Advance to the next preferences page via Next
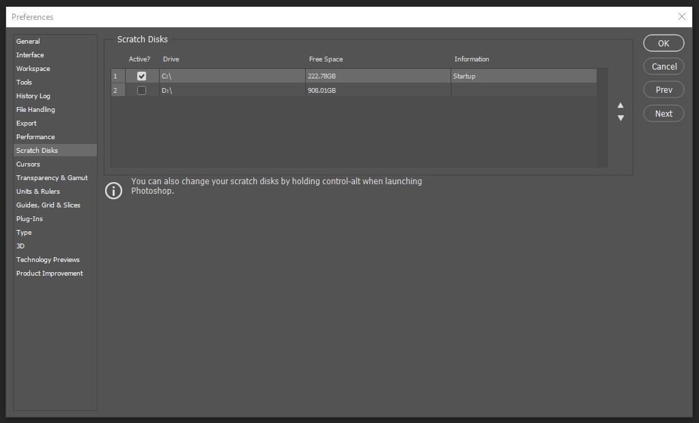 [663, 113]
